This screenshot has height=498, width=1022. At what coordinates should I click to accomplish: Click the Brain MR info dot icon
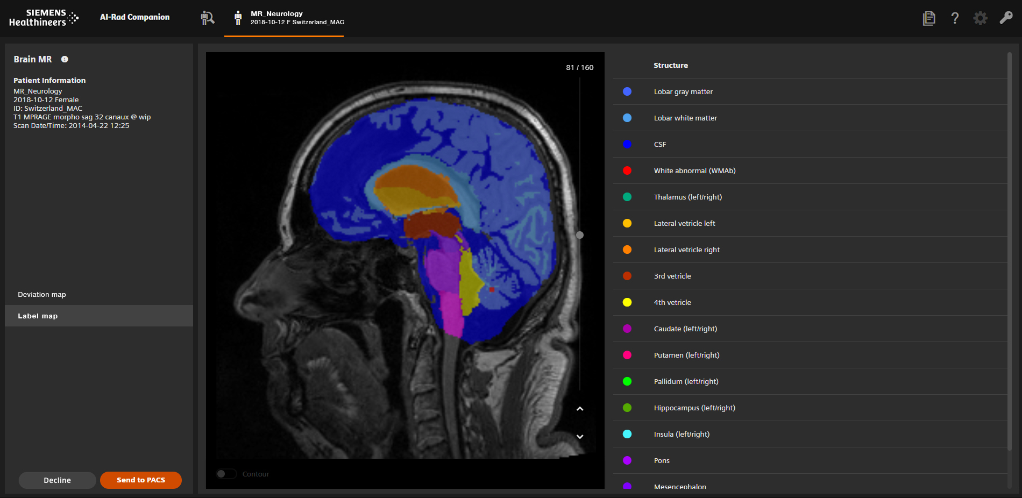pyautogui.click(x=65, y=59)
